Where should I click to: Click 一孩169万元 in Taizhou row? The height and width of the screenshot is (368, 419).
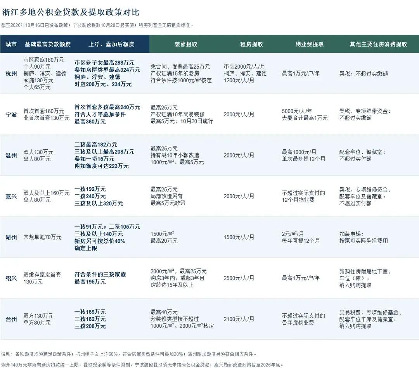tap(90, 312)
